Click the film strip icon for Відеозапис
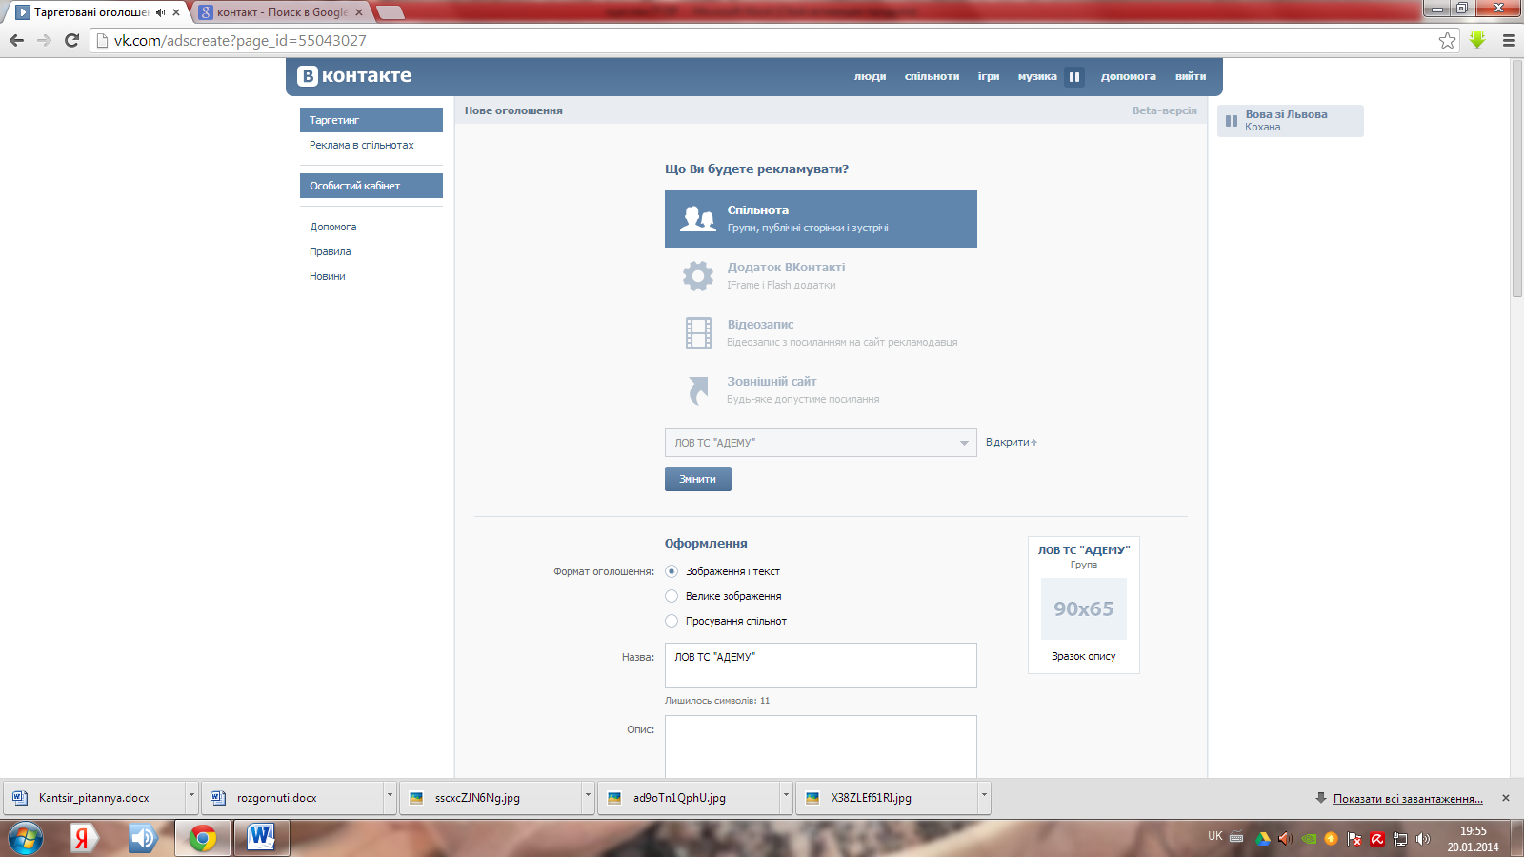Viewport: 1524px width, 857px height. 698,333
